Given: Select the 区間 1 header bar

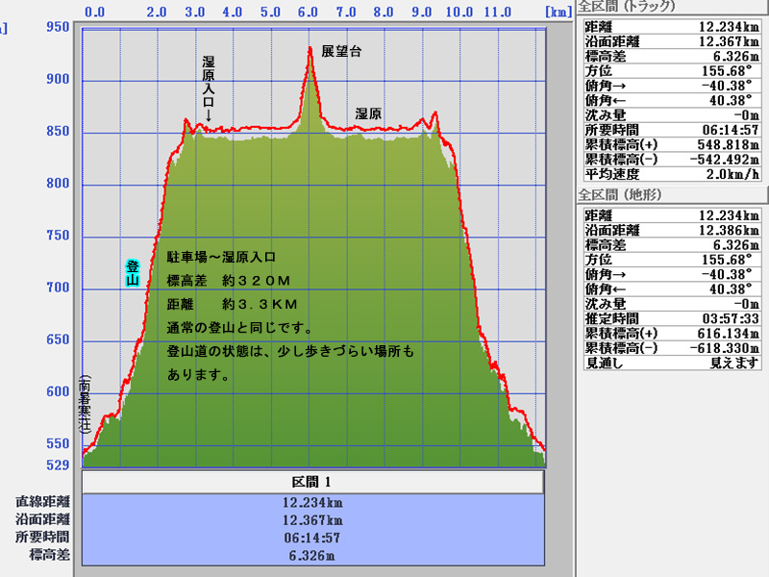Looking at the screenshot, I should pyautogui.click(x=313, y=482).
